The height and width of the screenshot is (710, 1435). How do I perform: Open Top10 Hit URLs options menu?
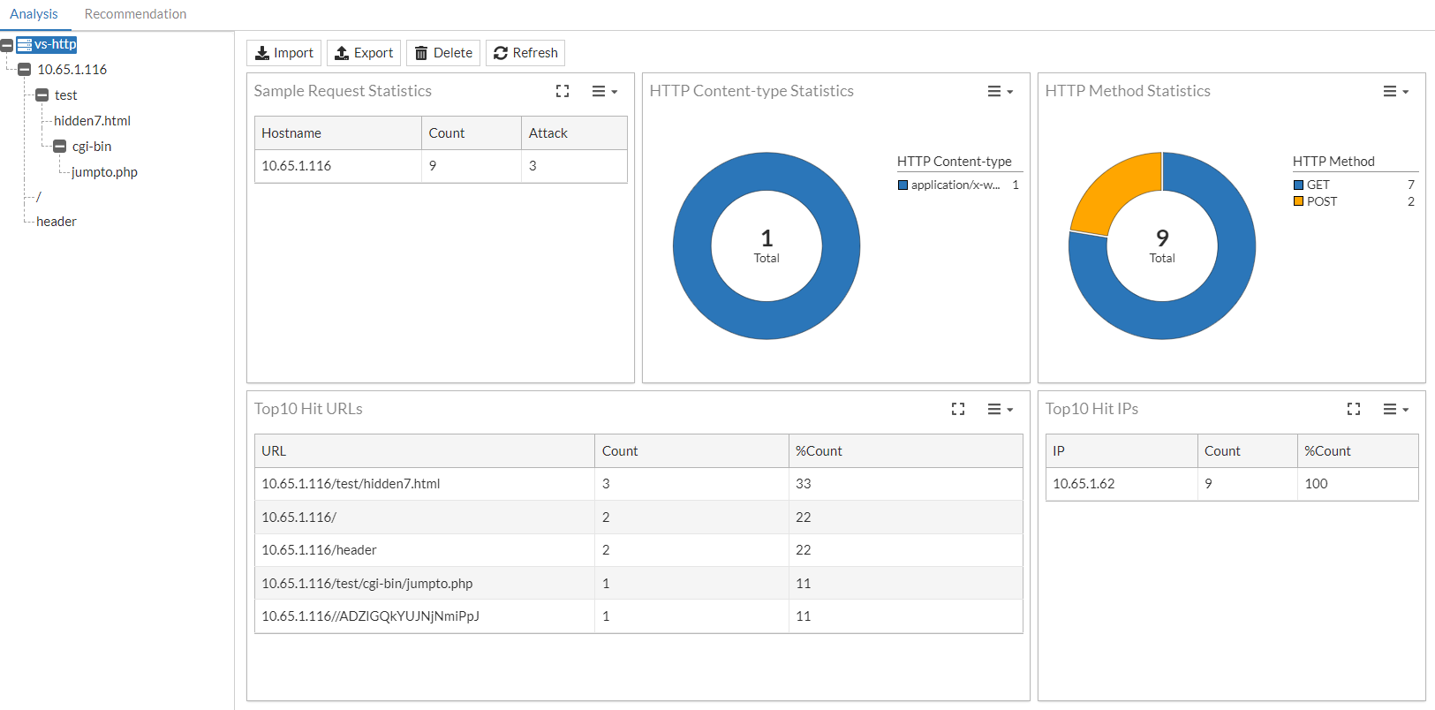[x=1000, y=409]
